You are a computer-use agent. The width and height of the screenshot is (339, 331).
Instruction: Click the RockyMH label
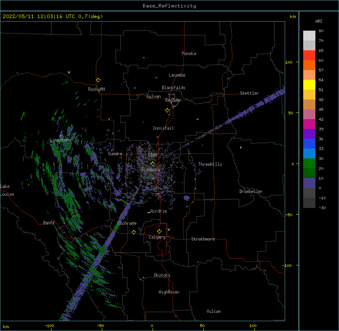(x=96, y=89)
